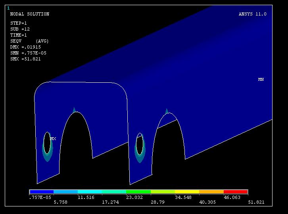
Task: Click the window number 1 label
Action: pyautogui.click(x=8, y=8)
